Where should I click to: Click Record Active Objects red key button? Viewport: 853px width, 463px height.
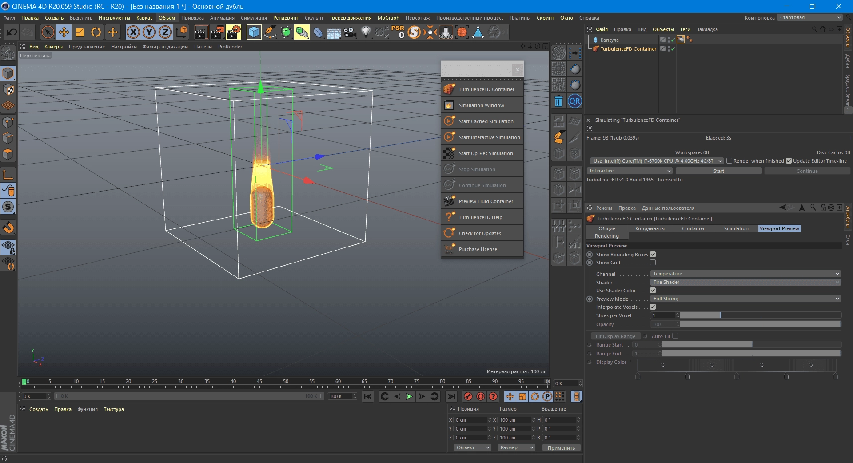[468, 396]
